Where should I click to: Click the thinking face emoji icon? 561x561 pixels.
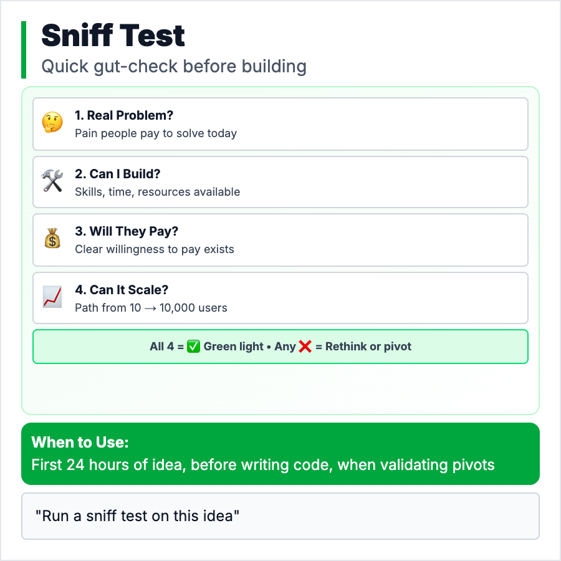[52, 123]
